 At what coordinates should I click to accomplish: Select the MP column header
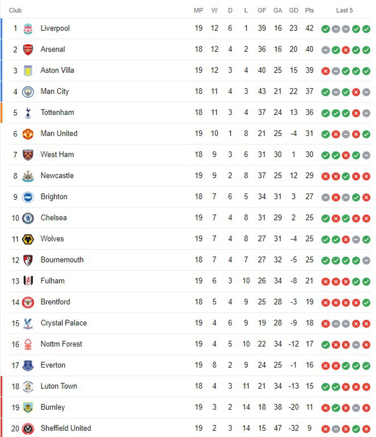click(198, 10)
